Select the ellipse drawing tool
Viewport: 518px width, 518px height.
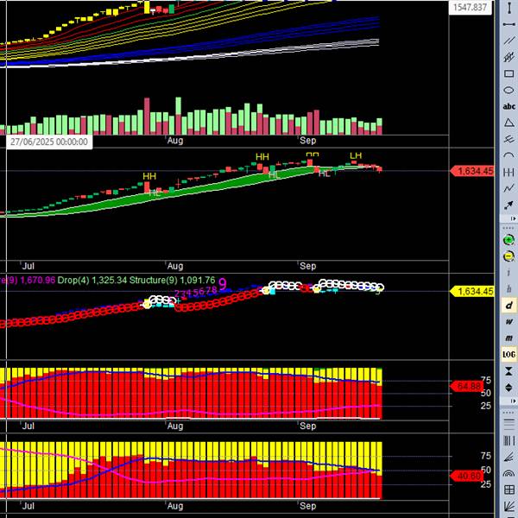coord(509,90)
